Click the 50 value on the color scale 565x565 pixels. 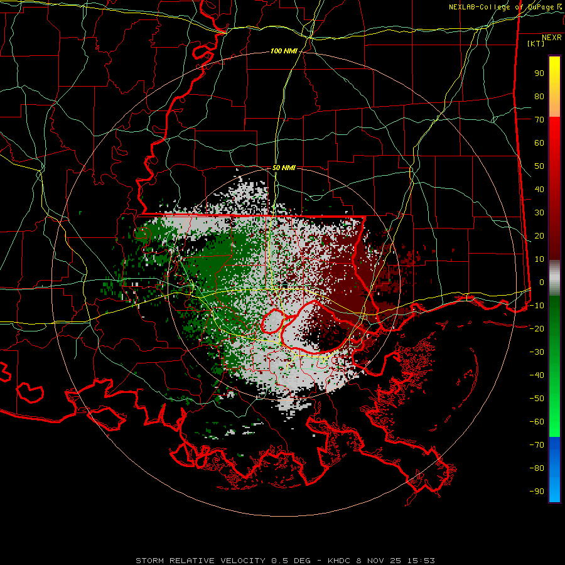pyautogui.click(x=539, y=166)
